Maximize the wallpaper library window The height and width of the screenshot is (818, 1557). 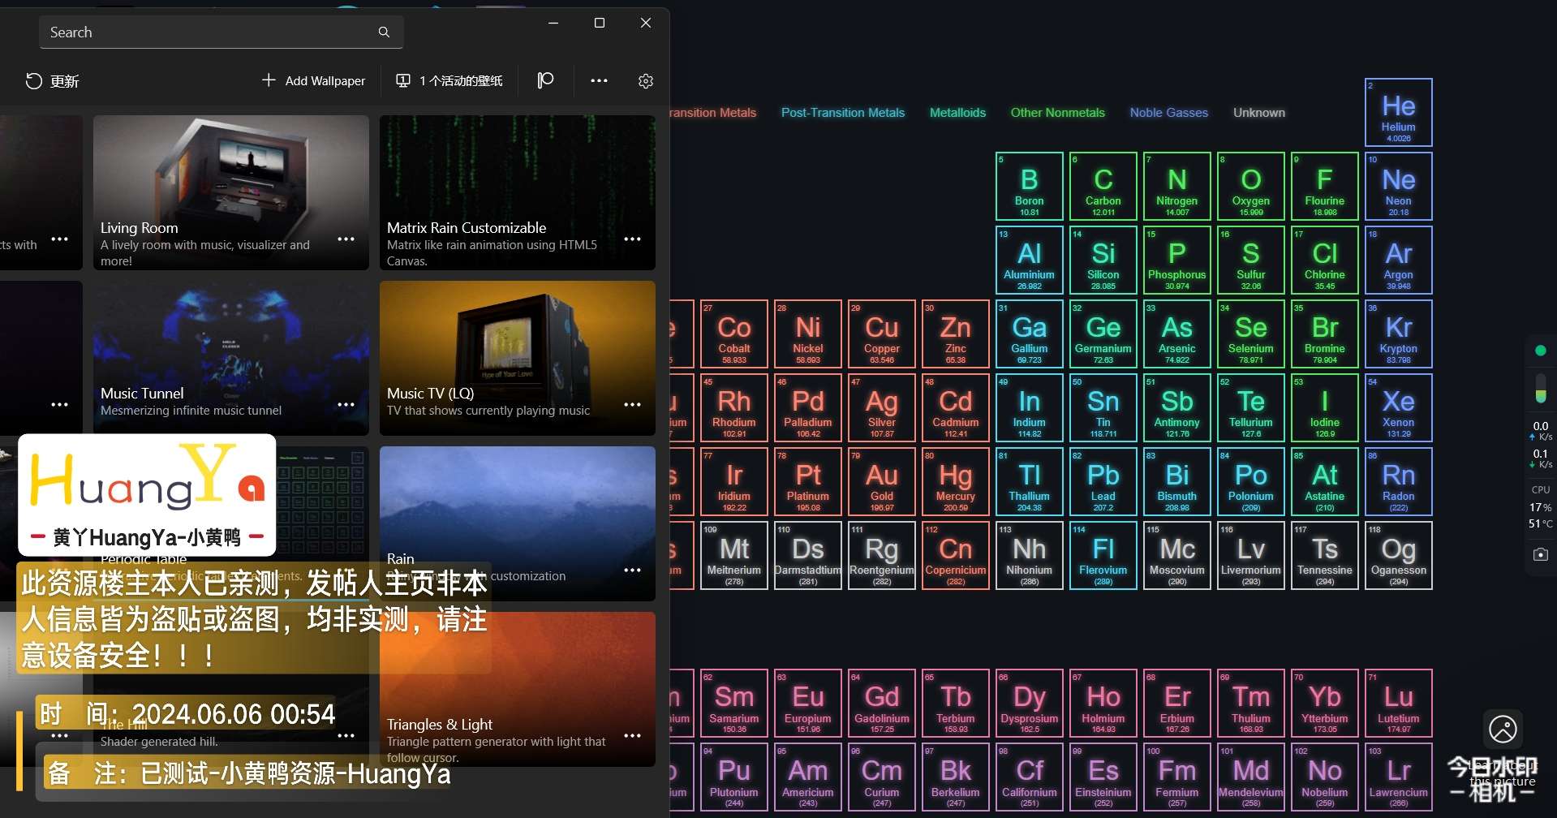tap(600, 23)
